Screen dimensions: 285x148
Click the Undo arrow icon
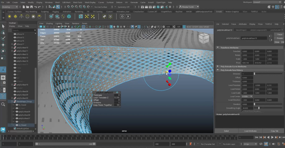click(35, 7)
